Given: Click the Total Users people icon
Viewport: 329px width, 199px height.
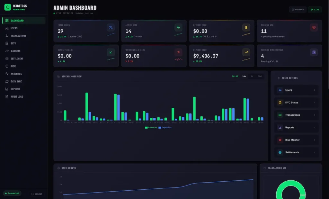Looking at the screenshot, I should point(111,28).
